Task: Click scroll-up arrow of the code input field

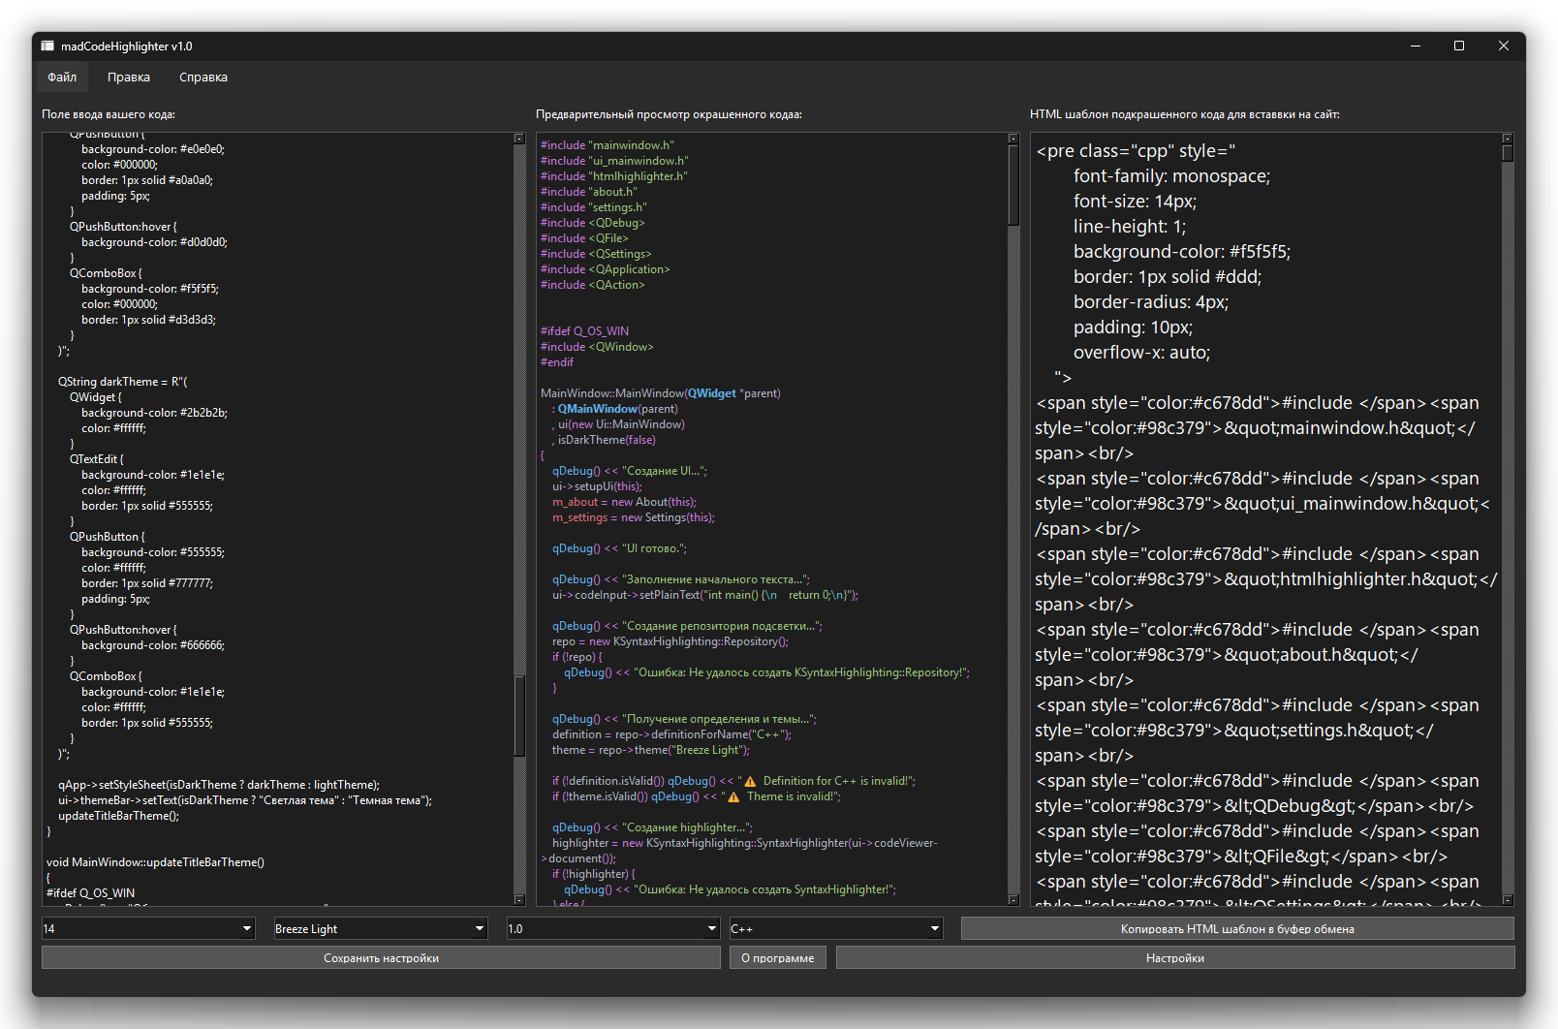Action: (x=519, y=140)
